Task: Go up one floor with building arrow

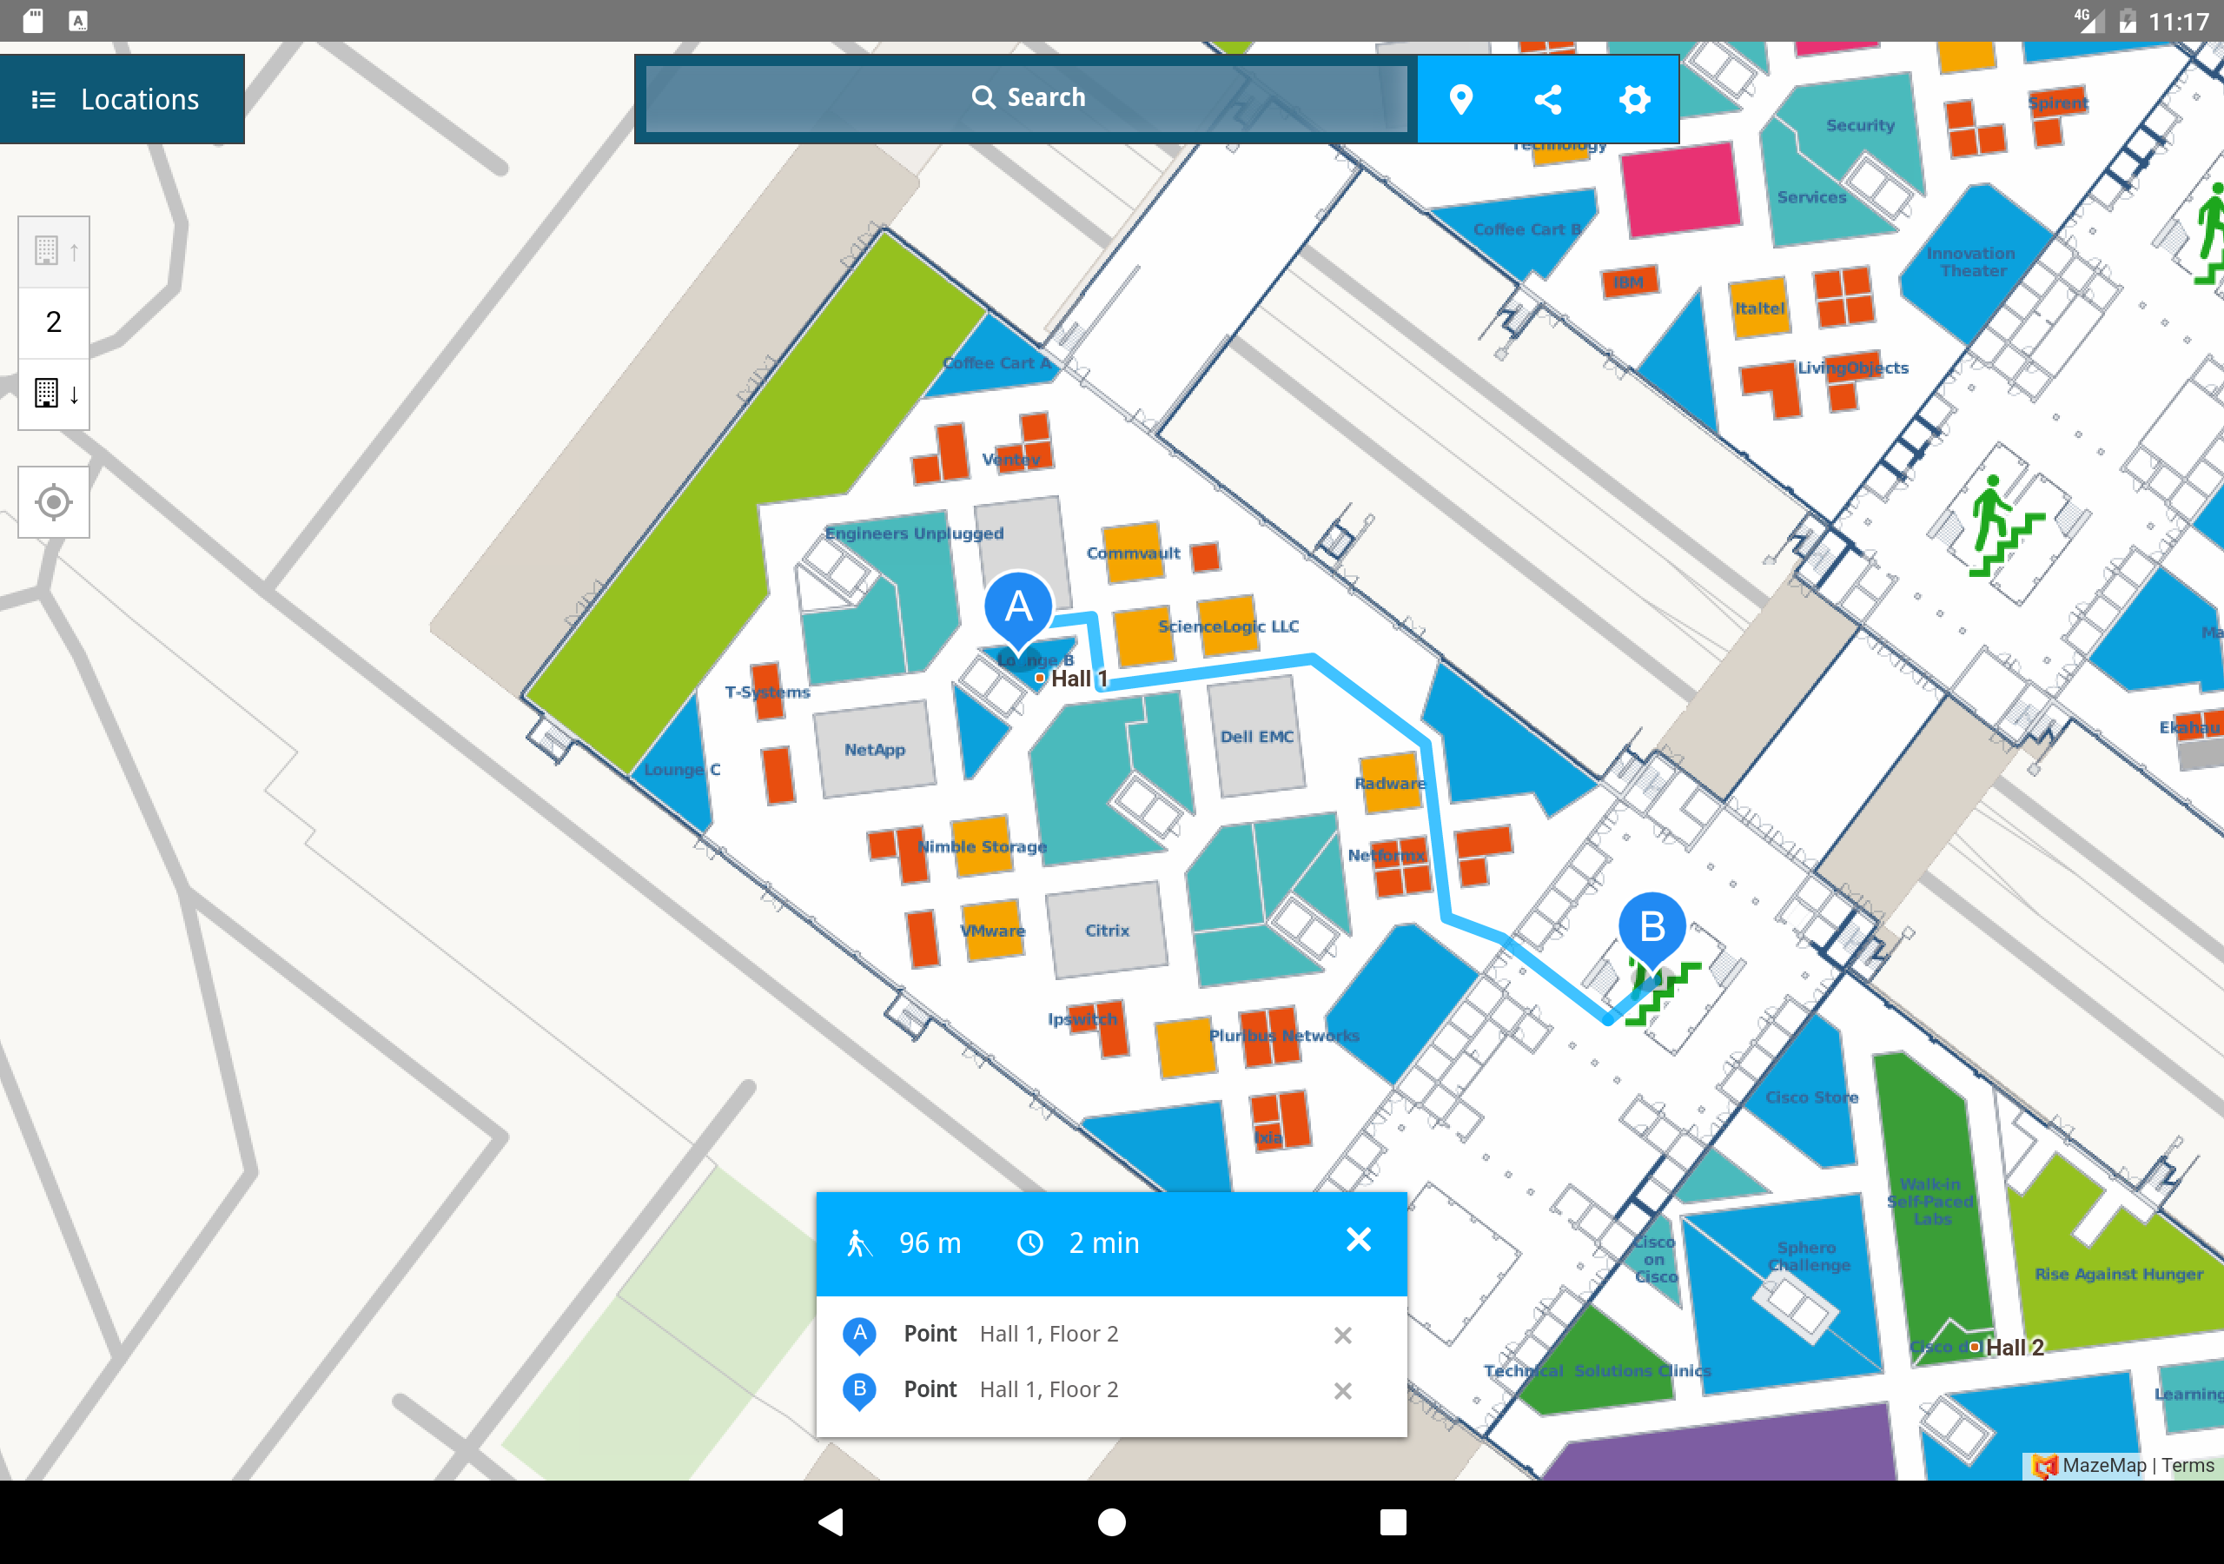Action: pyautogui.click(x=54, y=252)
